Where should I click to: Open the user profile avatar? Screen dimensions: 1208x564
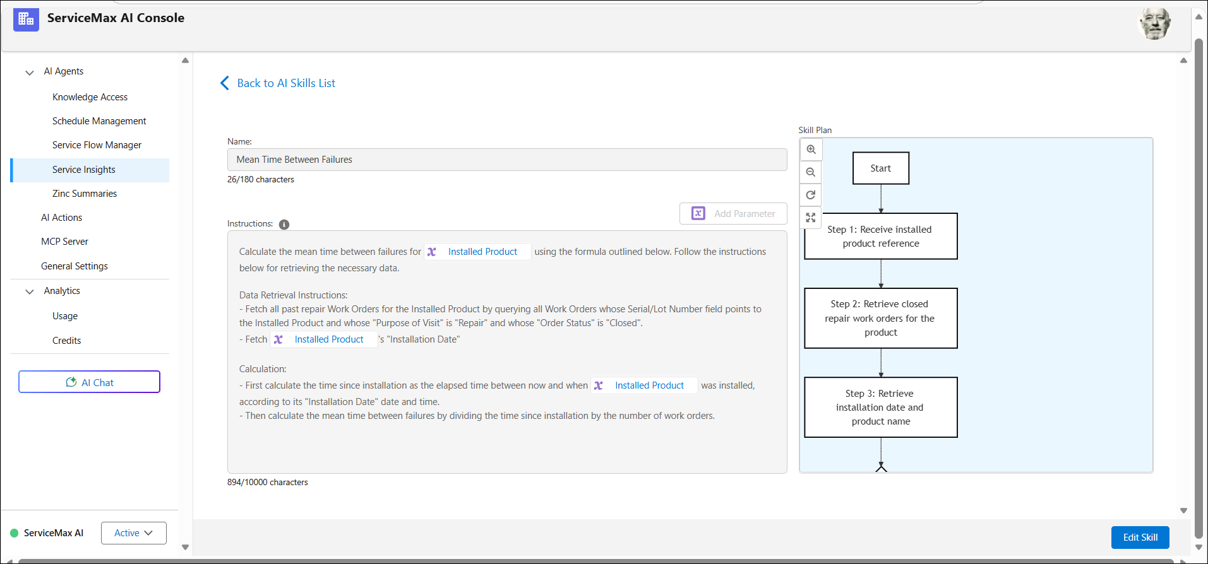tap(1154, 24)
